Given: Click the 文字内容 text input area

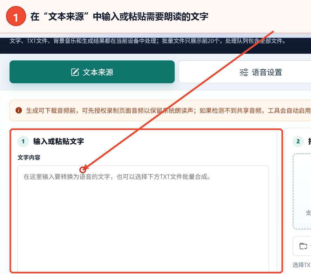Looking at the screenshot, I should [x=143, y=219].
